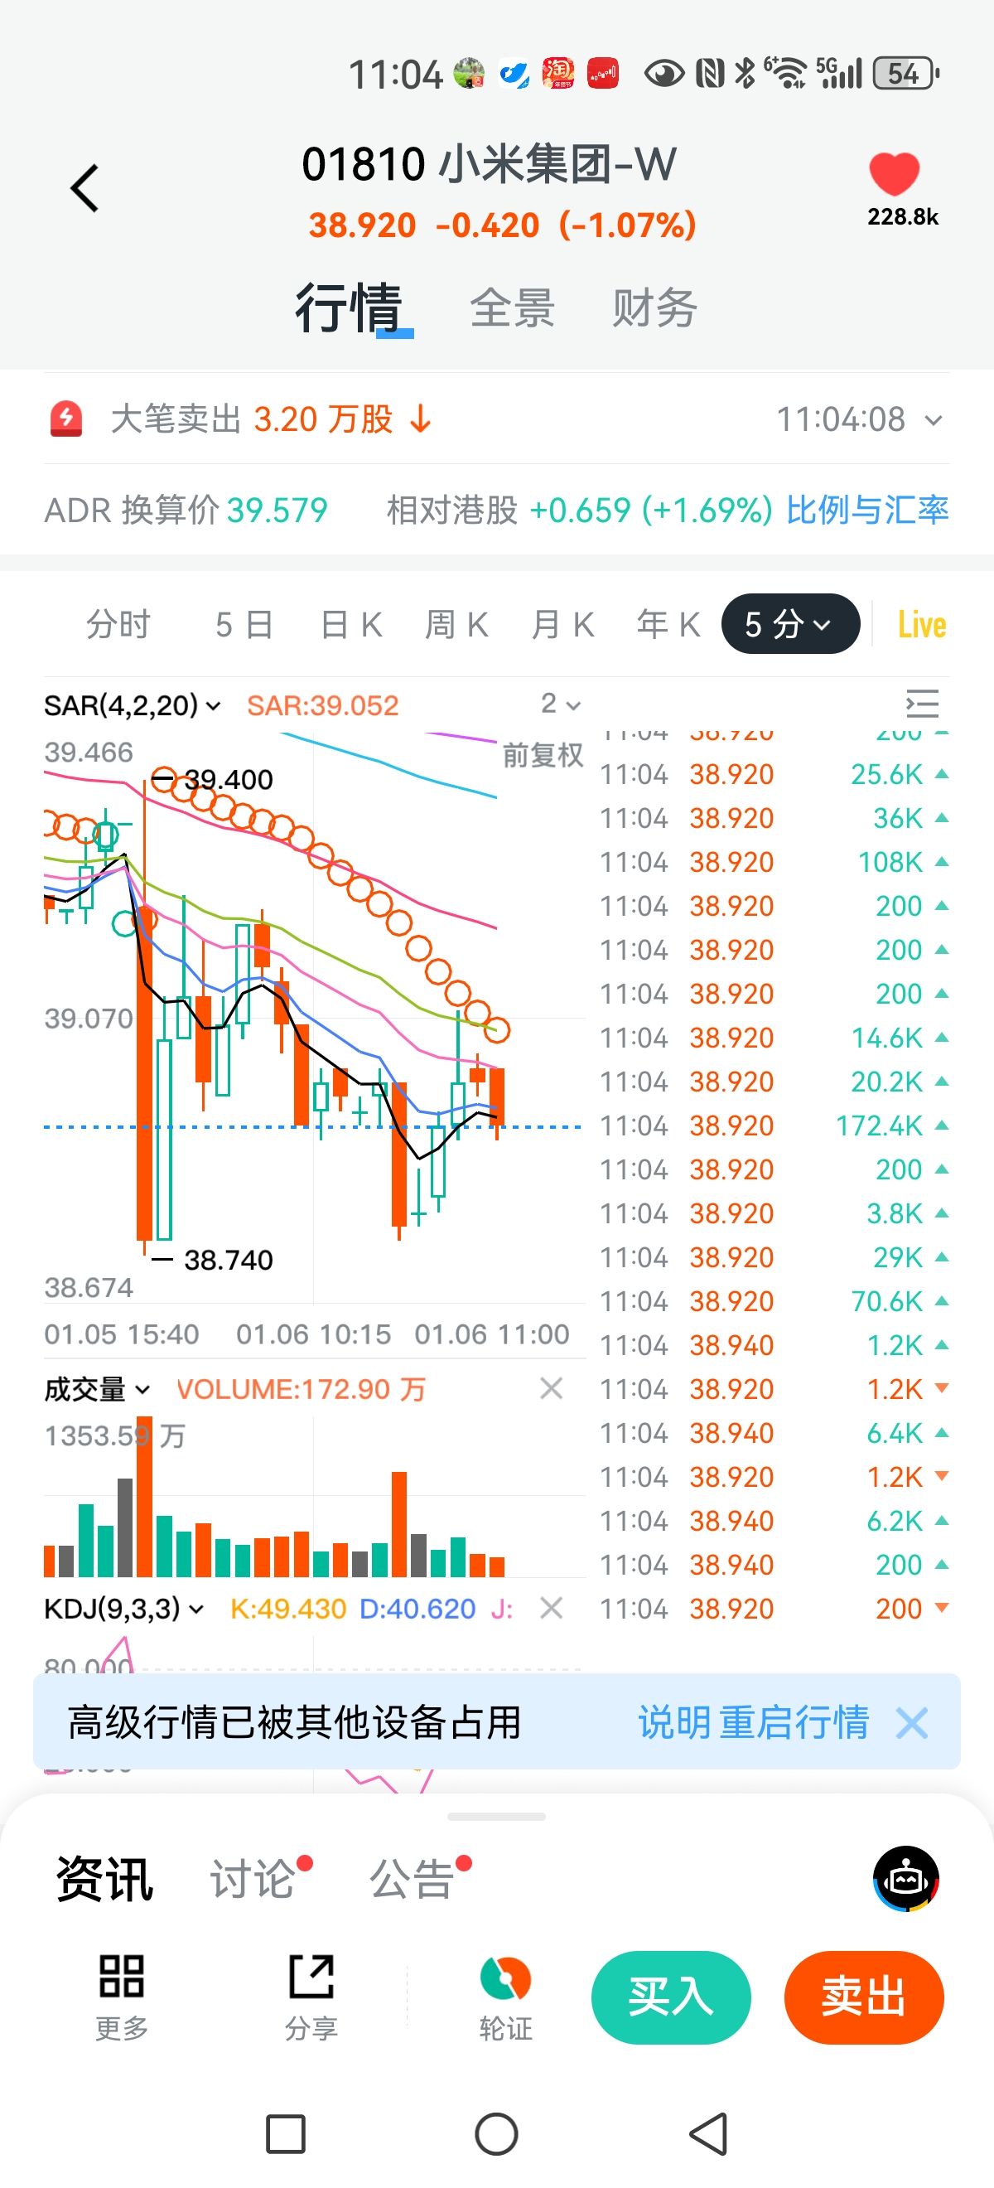Open the AI robot assistant icon
Viewport: 994px width, 2188px height.
click(x=905, y=1878)
